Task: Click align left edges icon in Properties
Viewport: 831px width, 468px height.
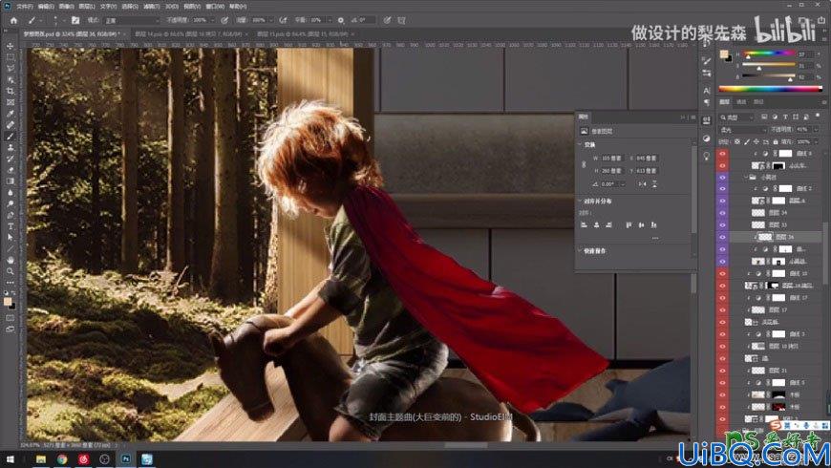Action: (x=584, y=224)
